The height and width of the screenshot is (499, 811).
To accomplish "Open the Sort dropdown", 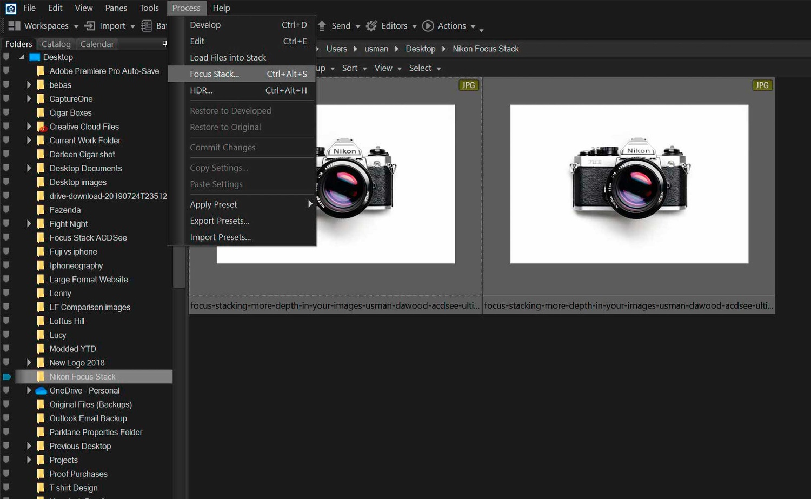I will pos(354,68).
